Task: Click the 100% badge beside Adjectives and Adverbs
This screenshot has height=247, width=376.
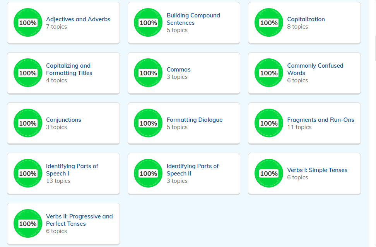Action: point(27,23)
